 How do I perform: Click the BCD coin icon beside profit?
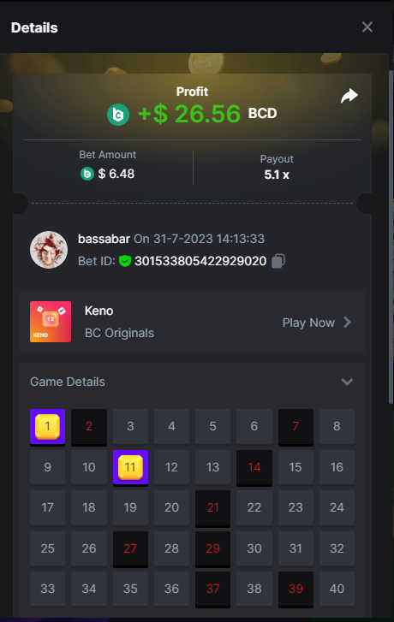pyautogui.click(x=118, y=115)
